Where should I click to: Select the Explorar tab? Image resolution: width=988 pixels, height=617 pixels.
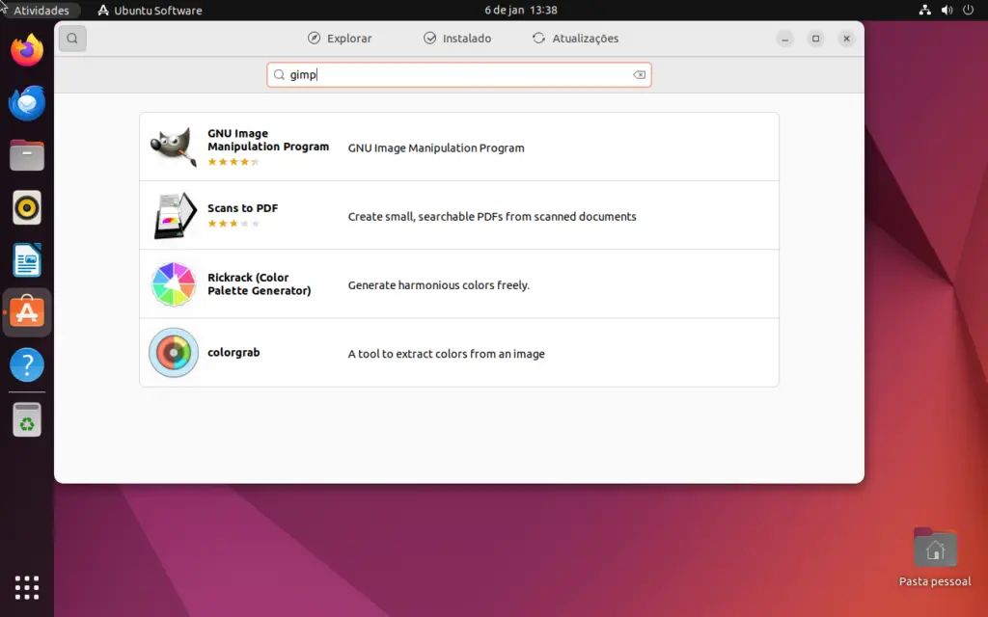[341, 38]
